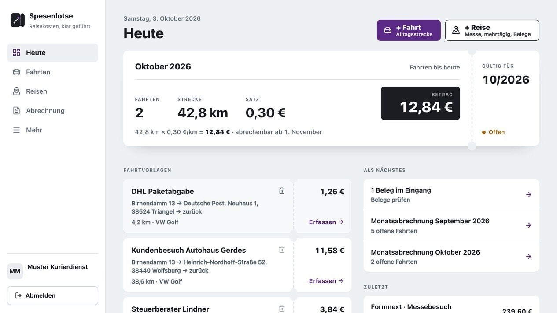The height and width of the screenshot is (313, 557).
Task: Delete the Kundenbesuch Autohaus Gerdes template
Action: click(x=282, y=250)
